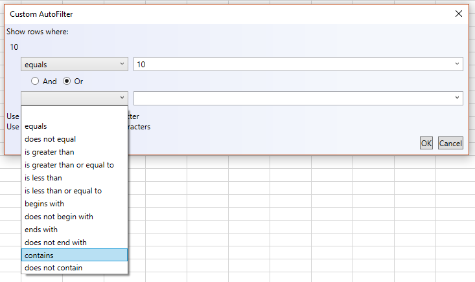Cancel the Custom AutoFilter dialog
475x282 pixels.
[450, 143]
